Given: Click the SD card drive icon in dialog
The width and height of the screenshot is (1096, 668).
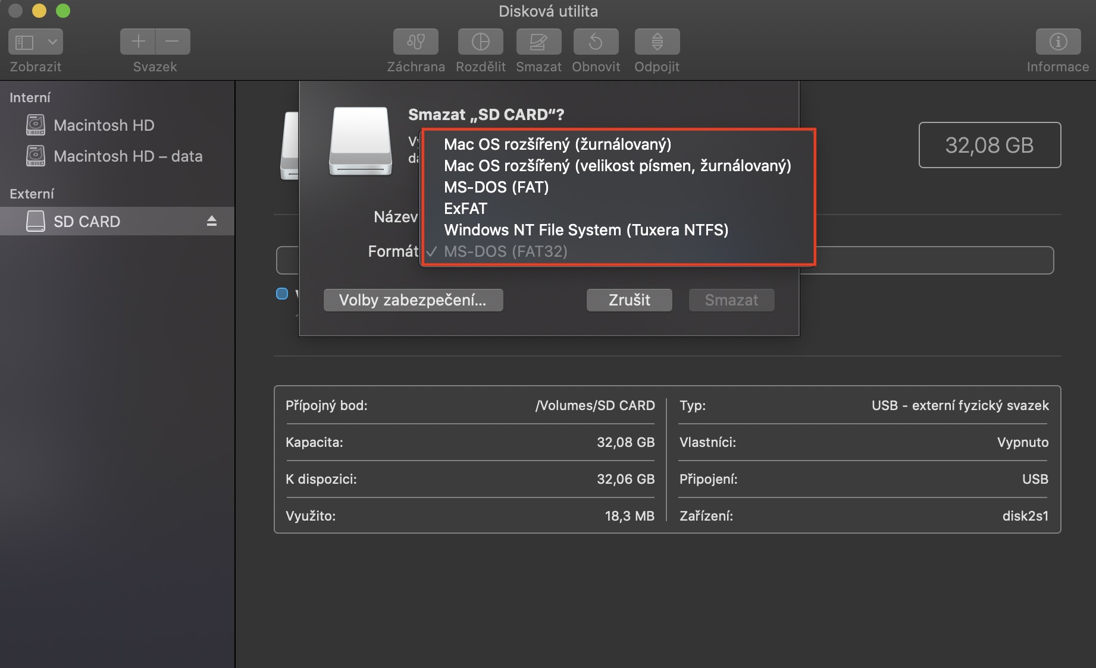Looking at the screenshot, I should tap(361, 141).
